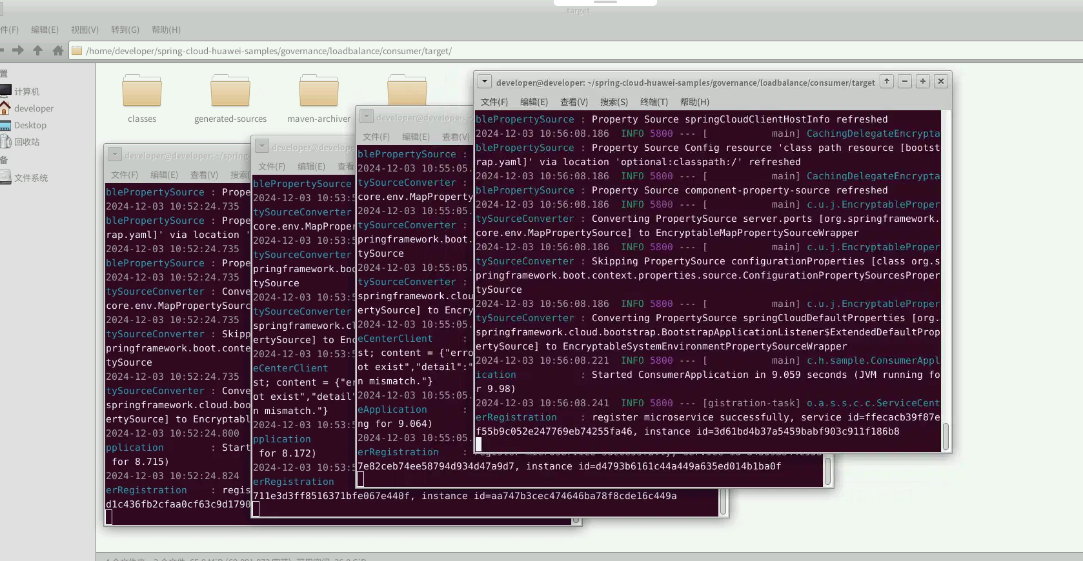Viewport: 1083px width, 561px height.
Task: Click "Property Source springCloudClientHostInfo refreshed" text
Action: [x=740, y=119]
